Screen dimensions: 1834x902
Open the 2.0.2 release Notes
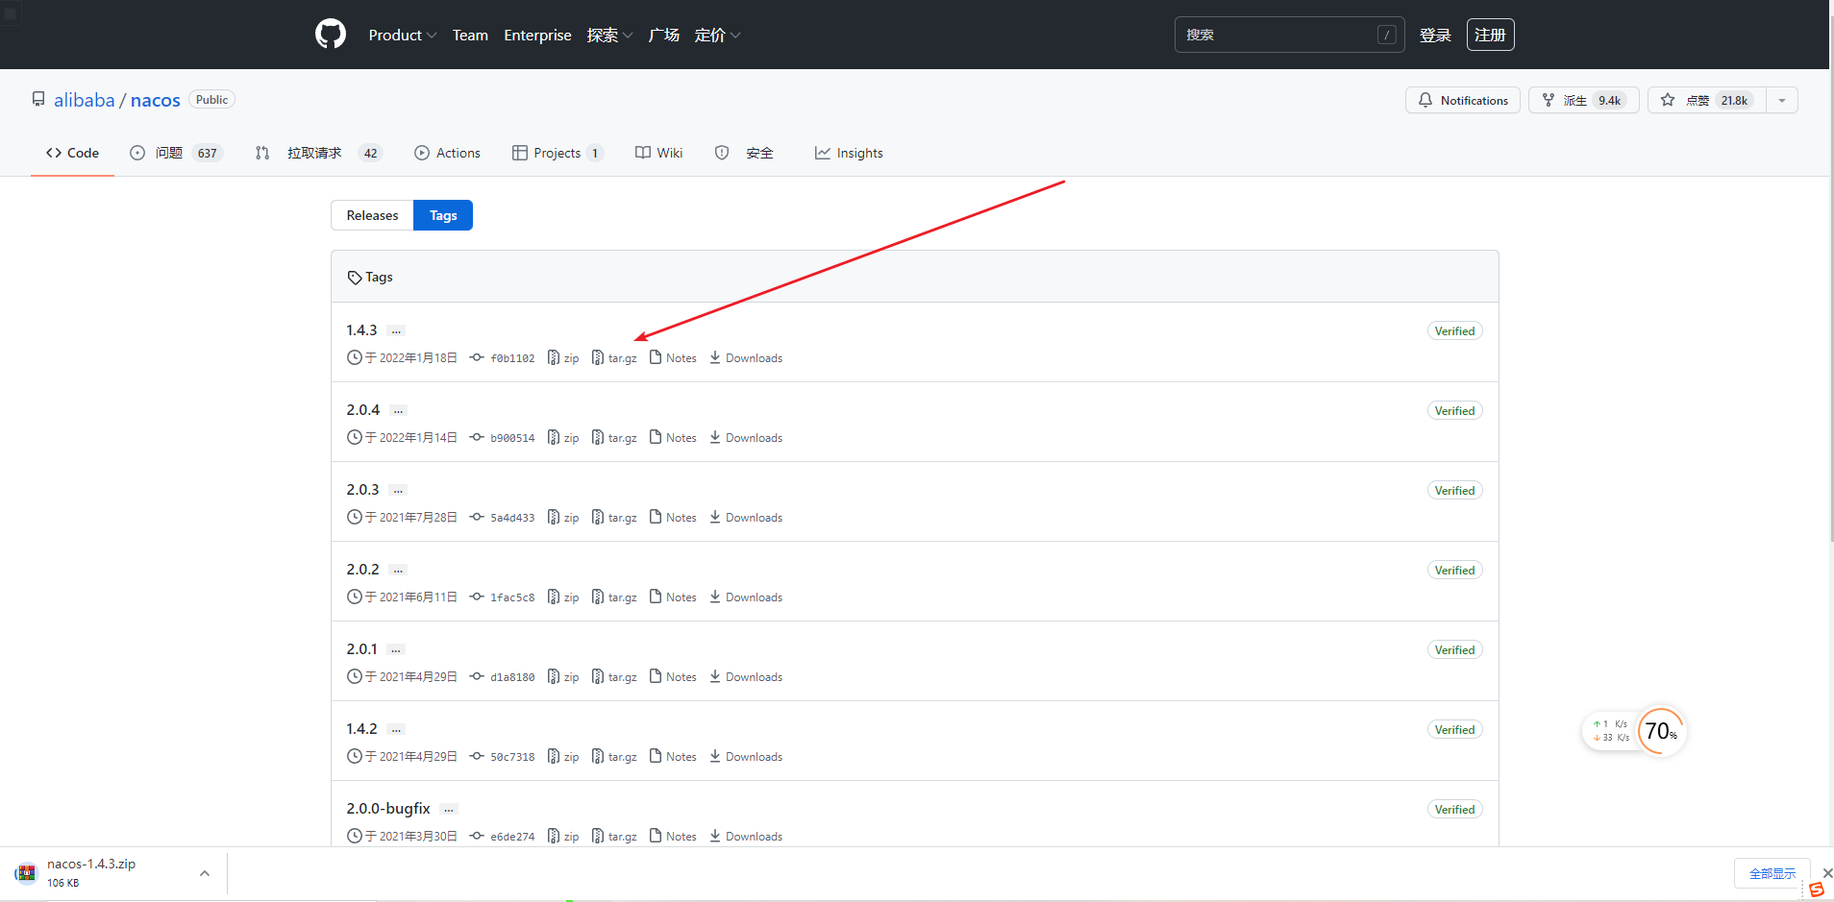pyautogui.click(x=673, y=597)
